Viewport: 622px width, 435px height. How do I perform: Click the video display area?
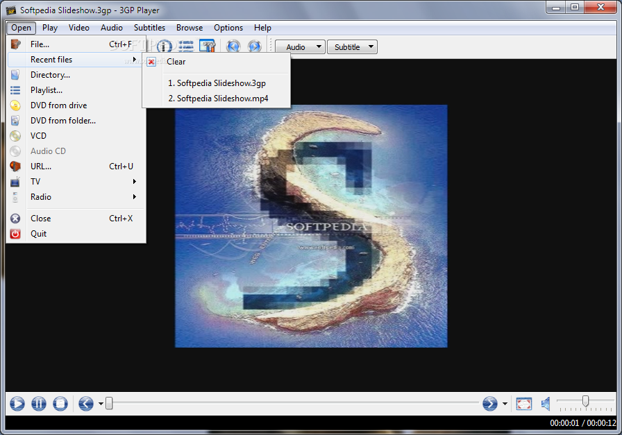[311, 225]
